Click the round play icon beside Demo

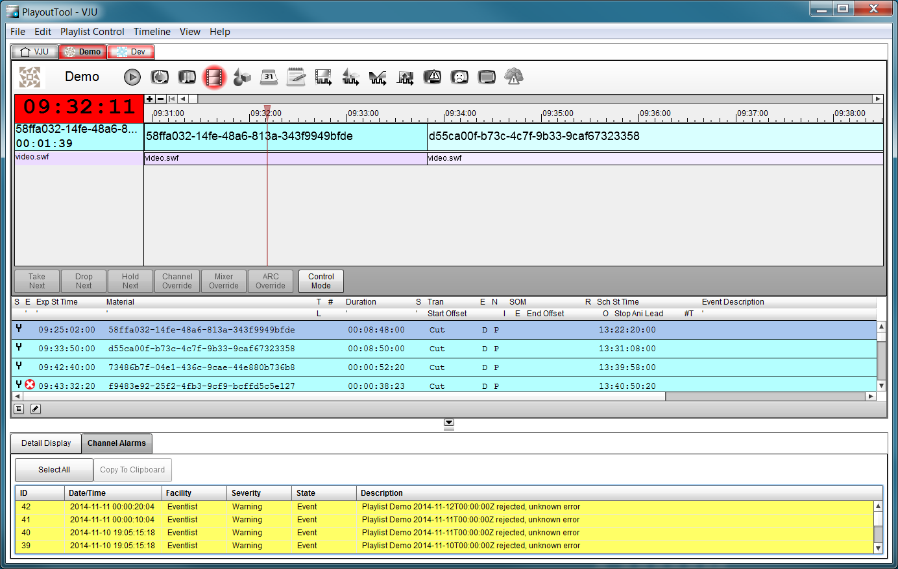[x=132, y=77]
